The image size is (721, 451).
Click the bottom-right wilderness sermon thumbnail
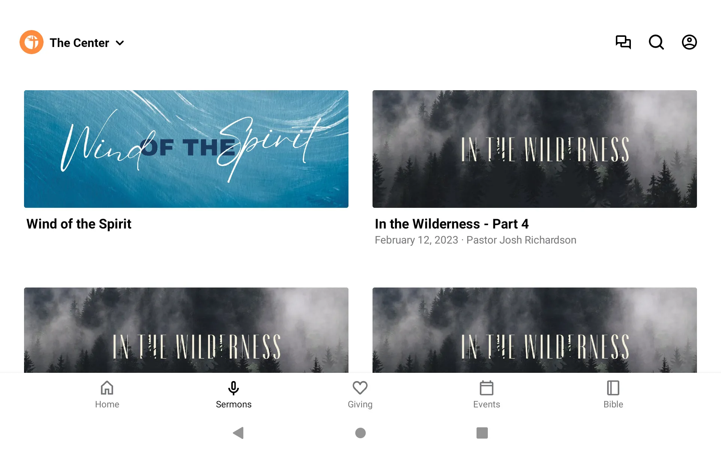click(x=534, y=330)
